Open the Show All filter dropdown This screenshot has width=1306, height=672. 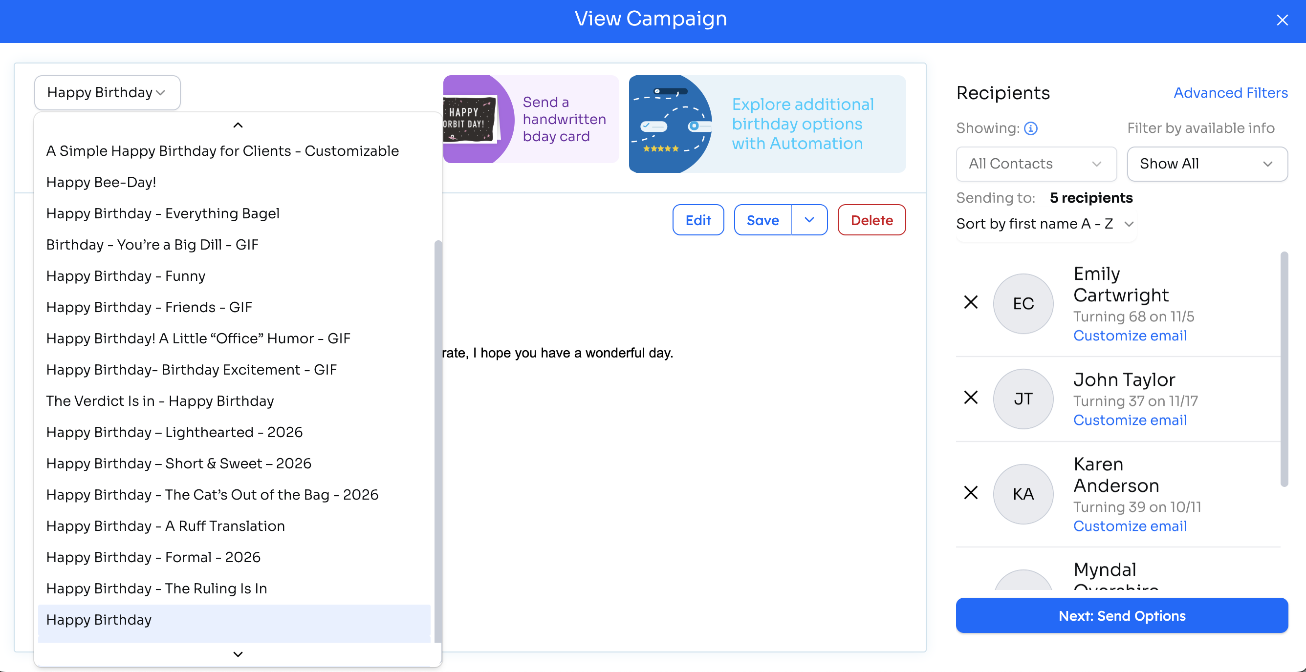tap(1207, 164)
